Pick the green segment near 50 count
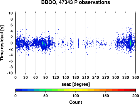Screen dimensions: 139x104 (x=46, y=90)
